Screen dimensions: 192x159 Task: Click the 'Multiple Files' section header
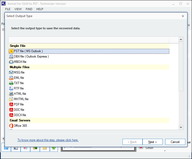(x=89, y=67)
